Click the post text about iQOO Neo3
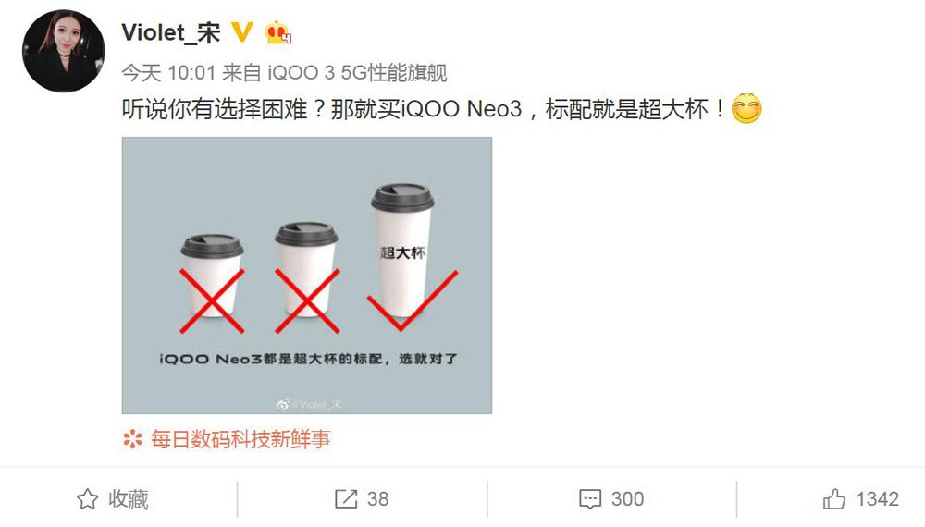The width and height of the screenshot is (925, 527). 423,109
